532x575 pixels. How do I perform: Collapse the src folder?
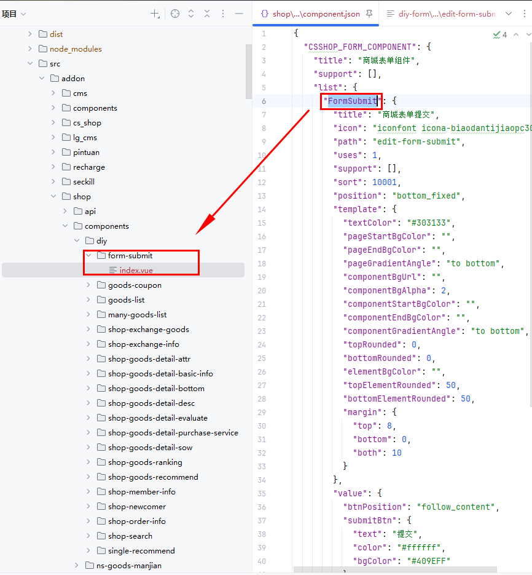pyautogui.click(x=30, y=63)
